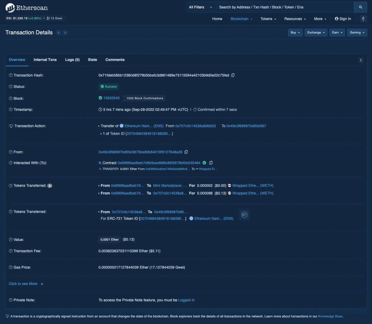Click the NFT preview badge
The height and width of the screenshot is (324, 372).
244,214
